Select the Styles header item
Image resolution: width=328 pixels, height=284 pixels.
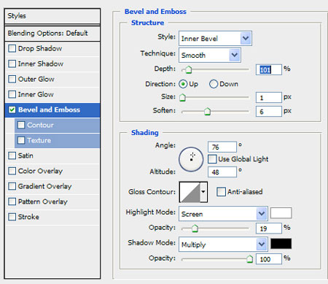(52, 16)
